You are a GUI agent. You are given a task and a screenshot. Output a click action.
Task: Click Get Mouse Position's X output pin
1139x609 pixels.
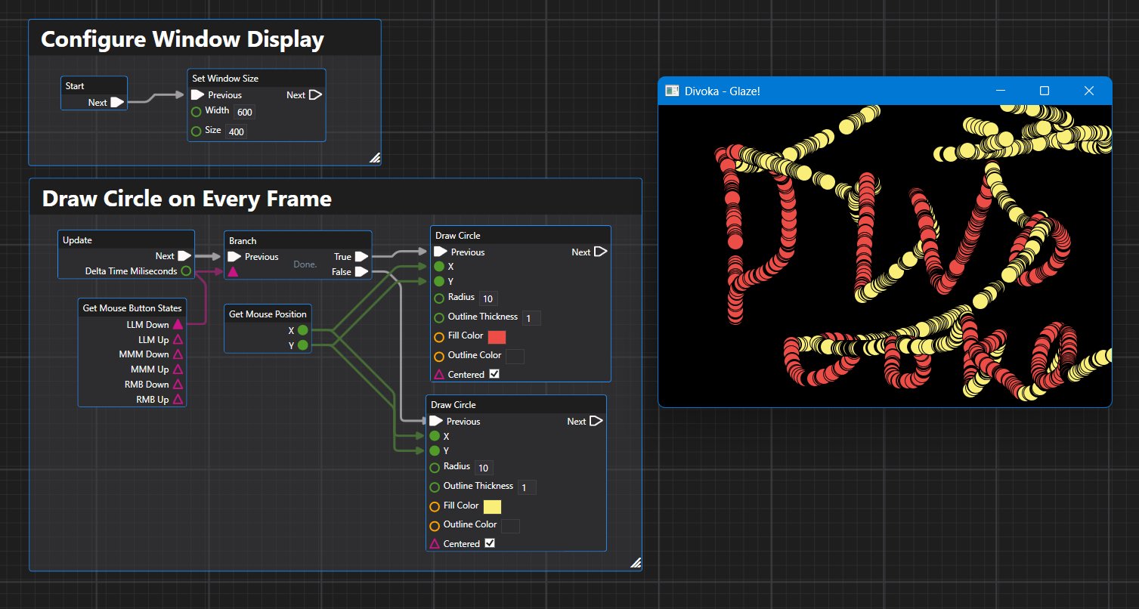click(302, 330)
